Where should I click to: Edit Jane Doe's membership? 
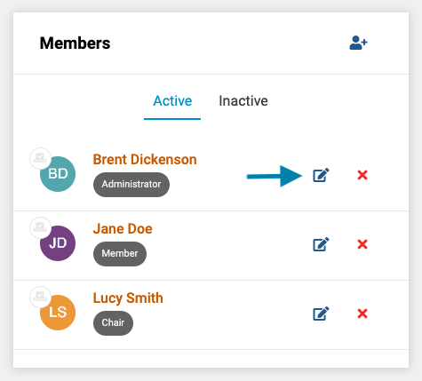coord(321,244)
